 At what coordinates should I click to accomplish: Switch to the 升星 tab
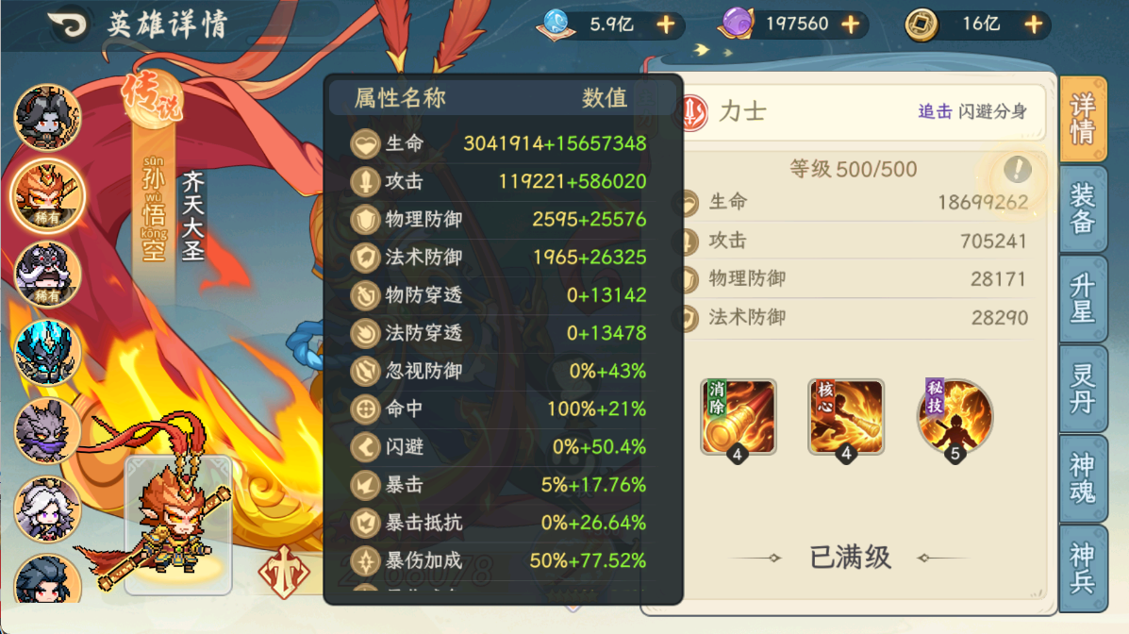[1082, 298]
